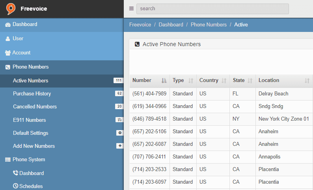Select phone number (714) 203-6097
This screenshot has width=313, height=190.
(x=149, y=182)
